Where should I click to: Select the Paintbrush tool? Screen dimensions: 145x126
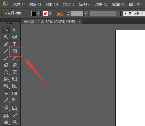tap(6, 58)
